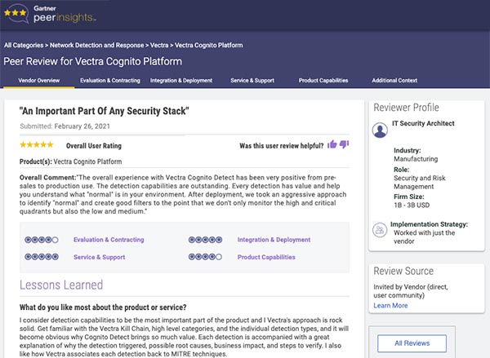Click the Gartner Peer Insights logo
The image size is (490, 358).
click(x=50, y=14)
